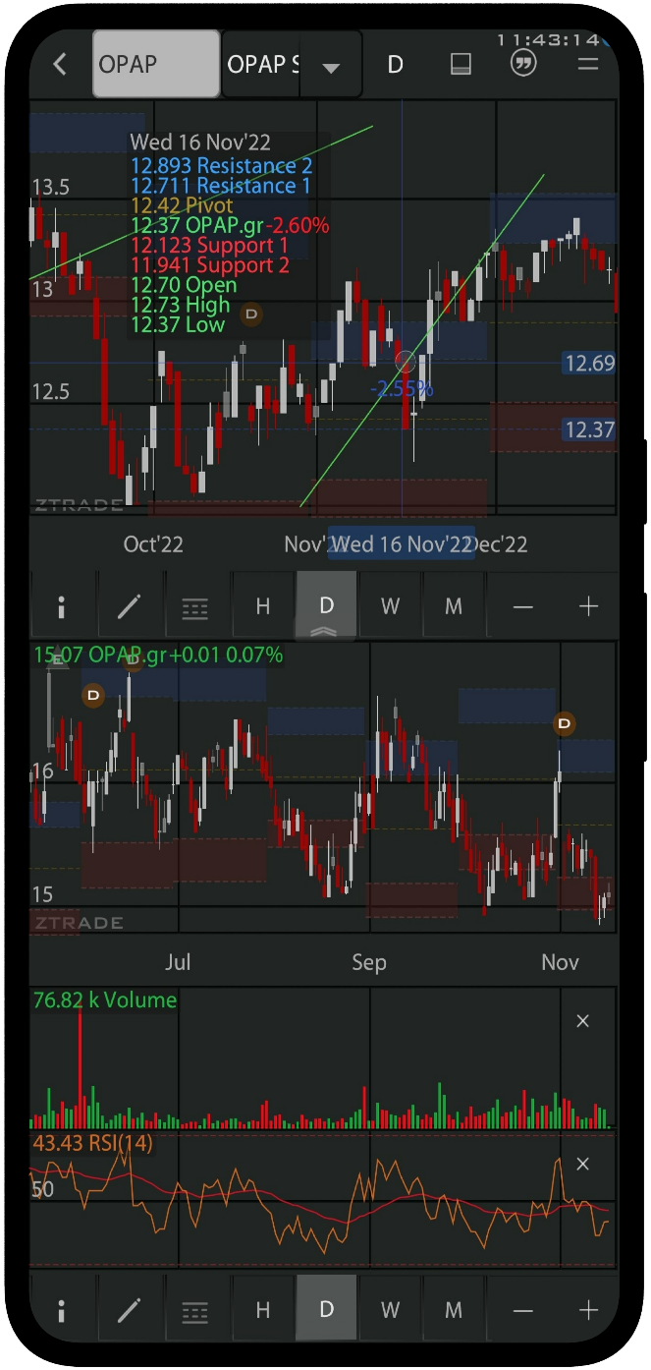This screenshot has width=651, height=1370.
Task: Open indicators list icon under upper chart
Action: coord(195,607)
